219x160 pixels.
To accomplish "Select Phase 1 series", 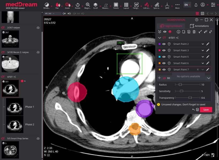I will coord(15,107).
